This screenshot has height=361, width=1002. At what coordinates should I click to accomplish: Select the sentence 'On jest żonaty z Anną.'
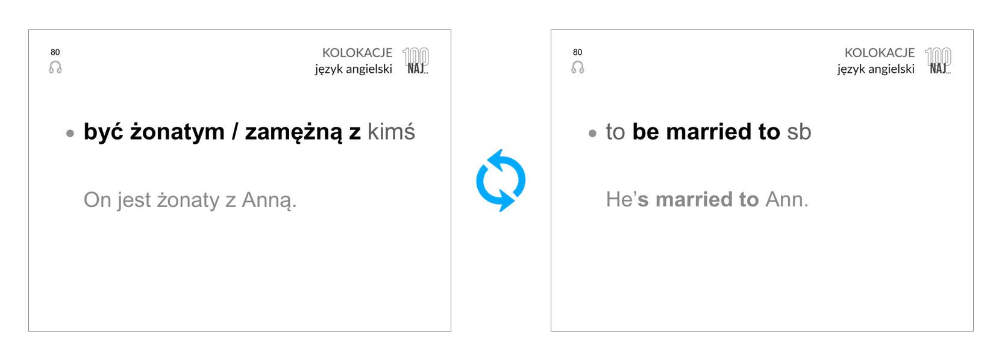[190, 200]
